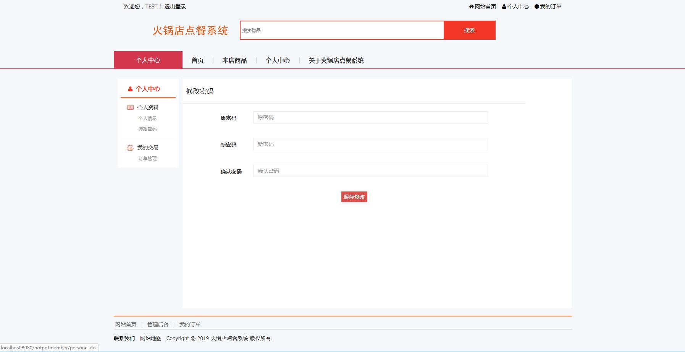Click the person icon in sidebar header
The height and width of the screenshot is (352, 685).
[130, 89]
